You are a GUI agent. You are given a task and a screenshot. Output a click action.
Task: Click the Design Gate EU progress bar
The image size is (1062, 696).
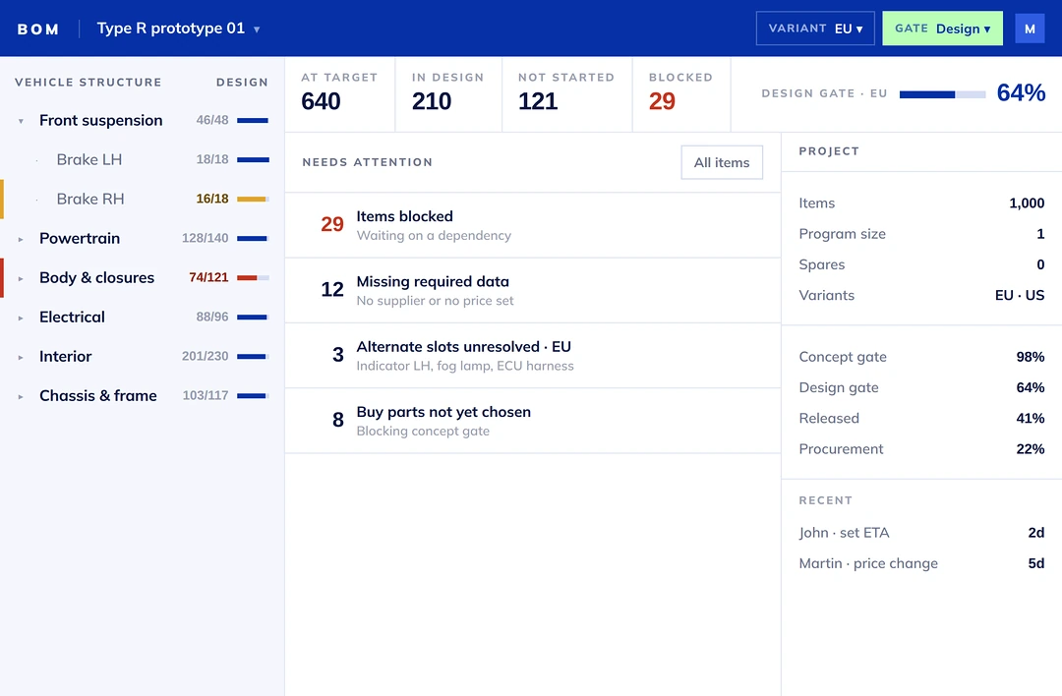[x=942, y=94]
